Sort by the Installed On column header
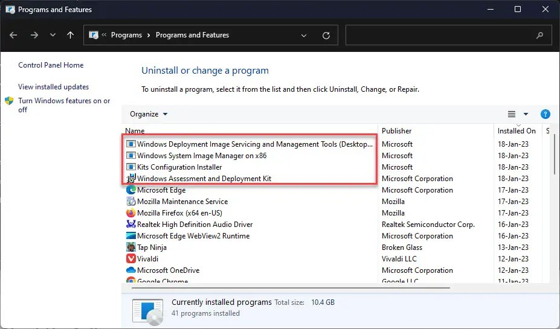This screenshot has width=560, height=329. (x=517, y=130)
